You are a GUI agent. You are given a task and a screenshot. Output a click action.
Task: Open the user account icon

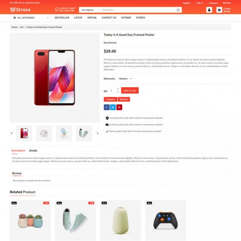pos(209,10)
